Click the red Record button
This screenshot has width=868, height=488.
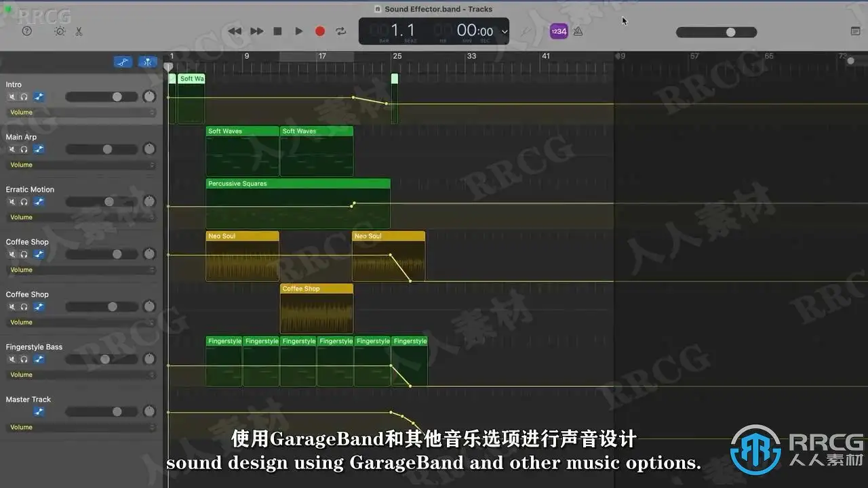tap(320, 31)
